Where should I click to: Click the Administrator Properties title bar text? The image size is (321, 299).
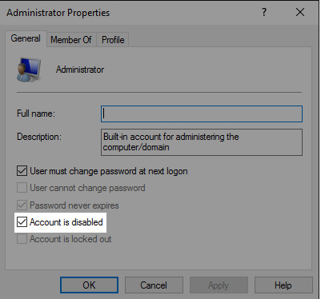click(x=58, y=13)
